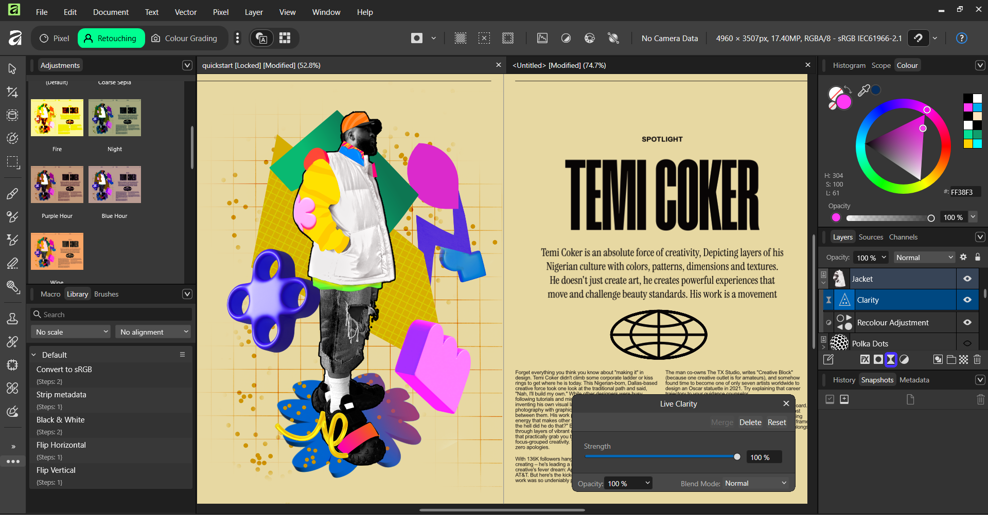
Task: Click the Invert Pixel Selection icon
Action: click(x=508, y=38)
